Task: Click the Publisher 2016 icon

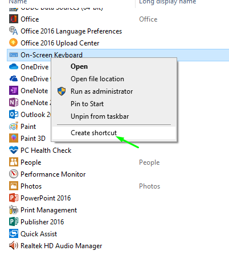Action: pyautogui.click(x=14, y=221)
